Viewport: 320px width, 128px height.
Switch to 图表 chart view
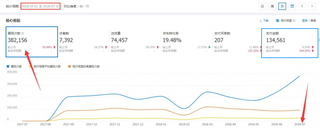pyautogui.click(x=305, y=21)
